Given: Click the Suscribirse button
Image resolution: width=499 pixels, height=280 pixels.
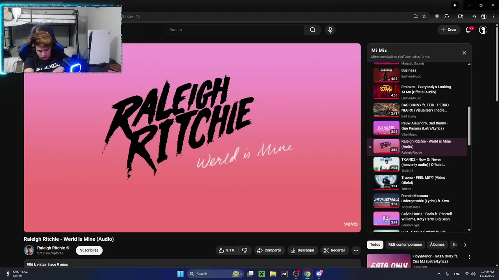Looking at the screenshot, I should [x=89, y=250].
